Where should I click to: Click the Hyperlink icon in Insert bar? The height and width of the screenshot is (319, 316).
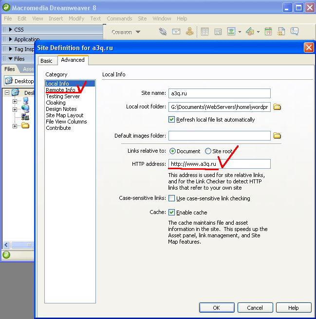(x=163, y=32)
